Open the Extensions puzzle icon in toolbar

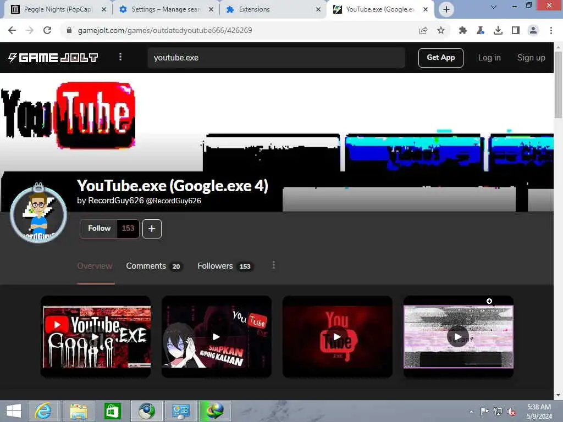point(463,31)
